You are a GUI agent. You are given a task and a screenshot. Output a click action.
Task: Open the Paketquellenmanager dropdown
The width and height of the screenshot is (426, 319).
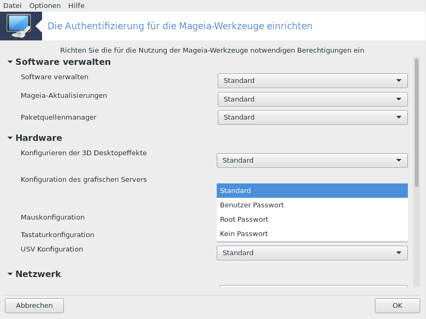313,117
